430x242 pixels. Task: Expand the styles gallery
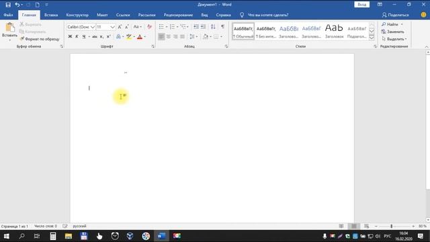(372, 38)
